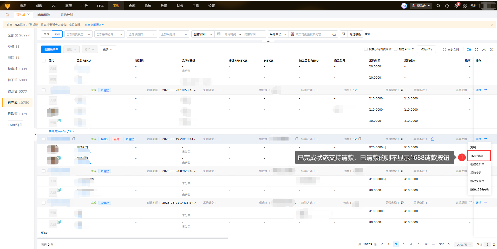
Task: Click the home icon tab
Action: [7, 15]
